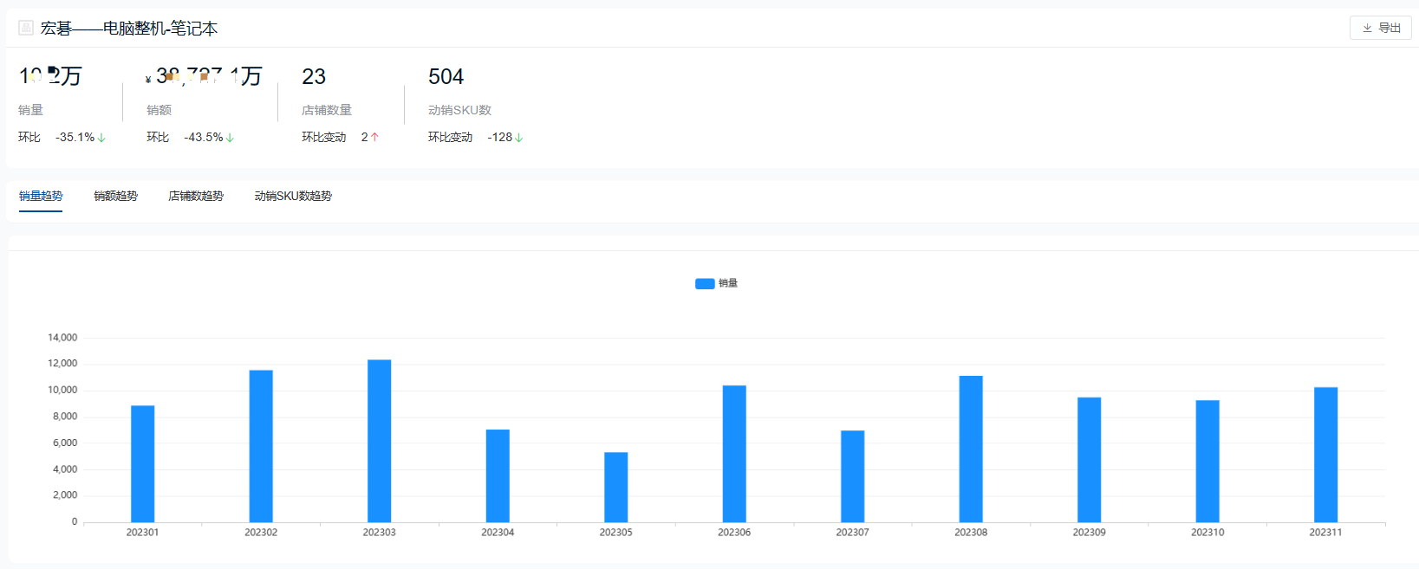Click the brand logo icon beside 宏碁
Screen dimensions: 1419x569
(26, 28)
